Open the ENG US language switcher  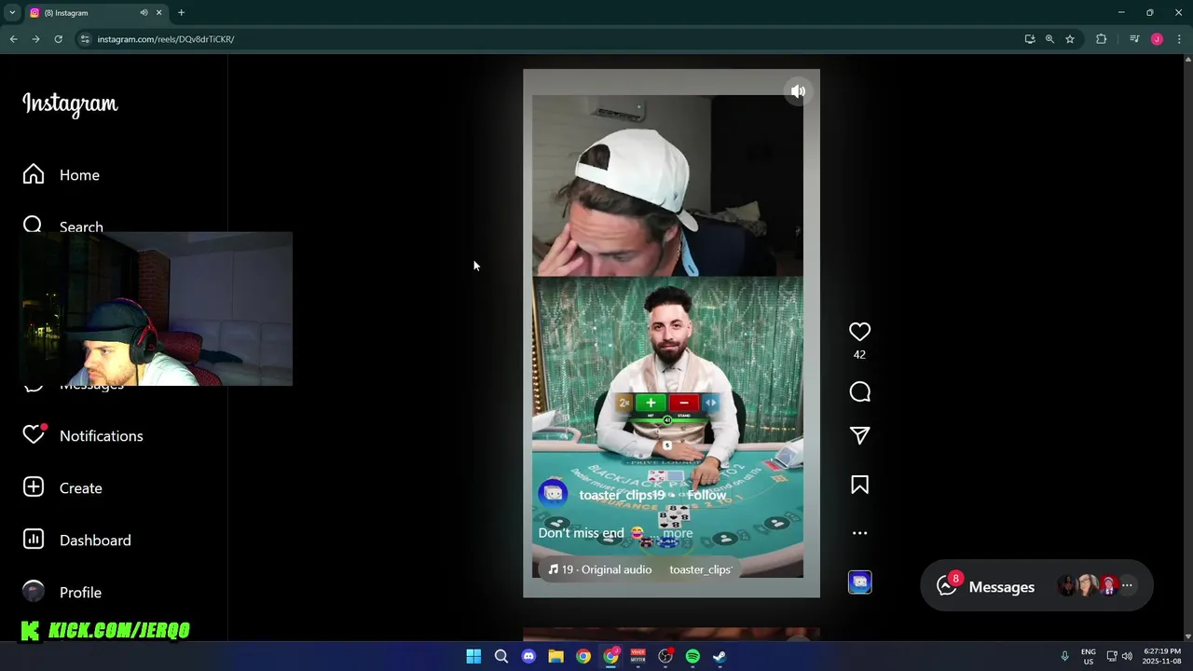[x=1089, y=656]
